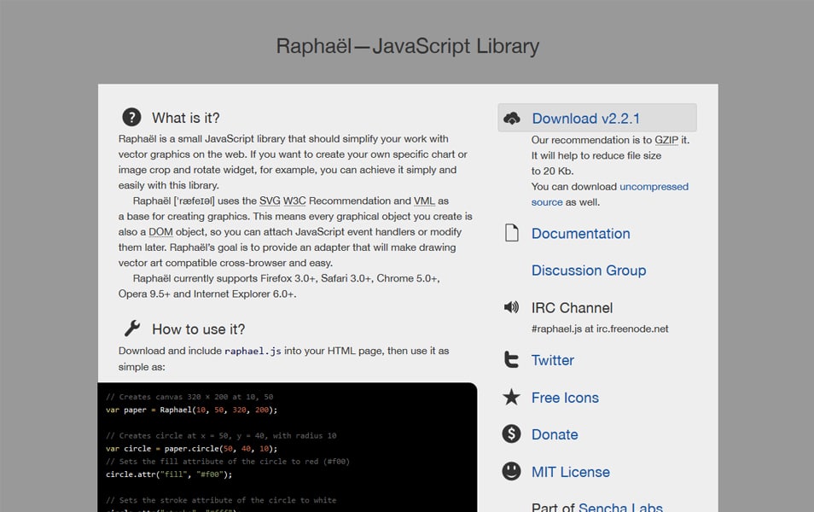Open the uncompressed source link

(609, 195)
